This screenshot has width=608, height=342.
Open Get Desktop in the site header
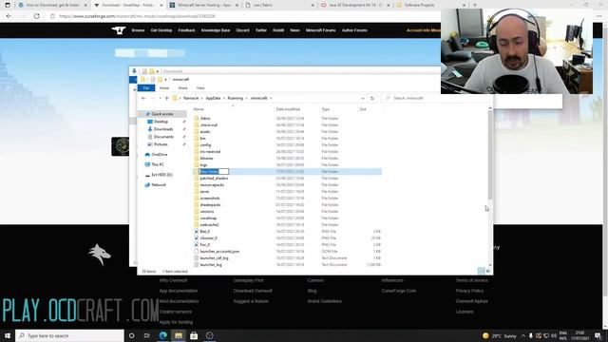coord(161,30)
